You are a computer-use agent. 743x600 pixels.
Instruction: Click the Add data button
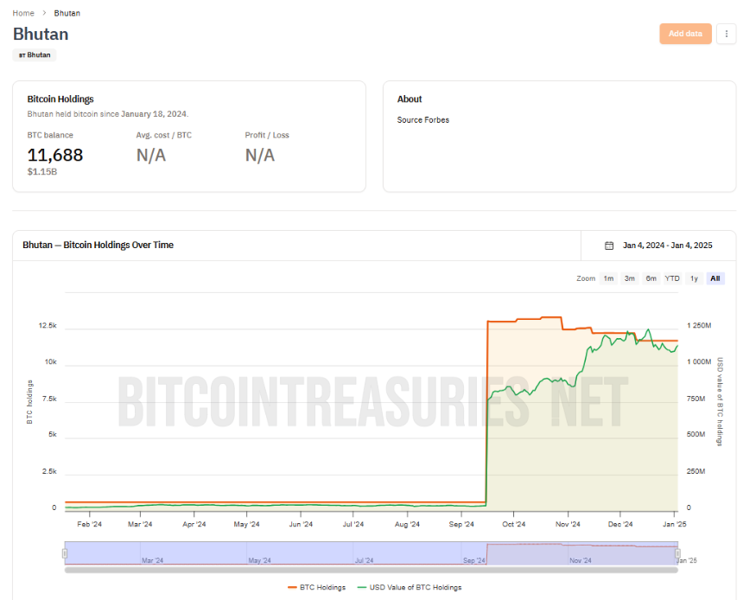point(685,34)
